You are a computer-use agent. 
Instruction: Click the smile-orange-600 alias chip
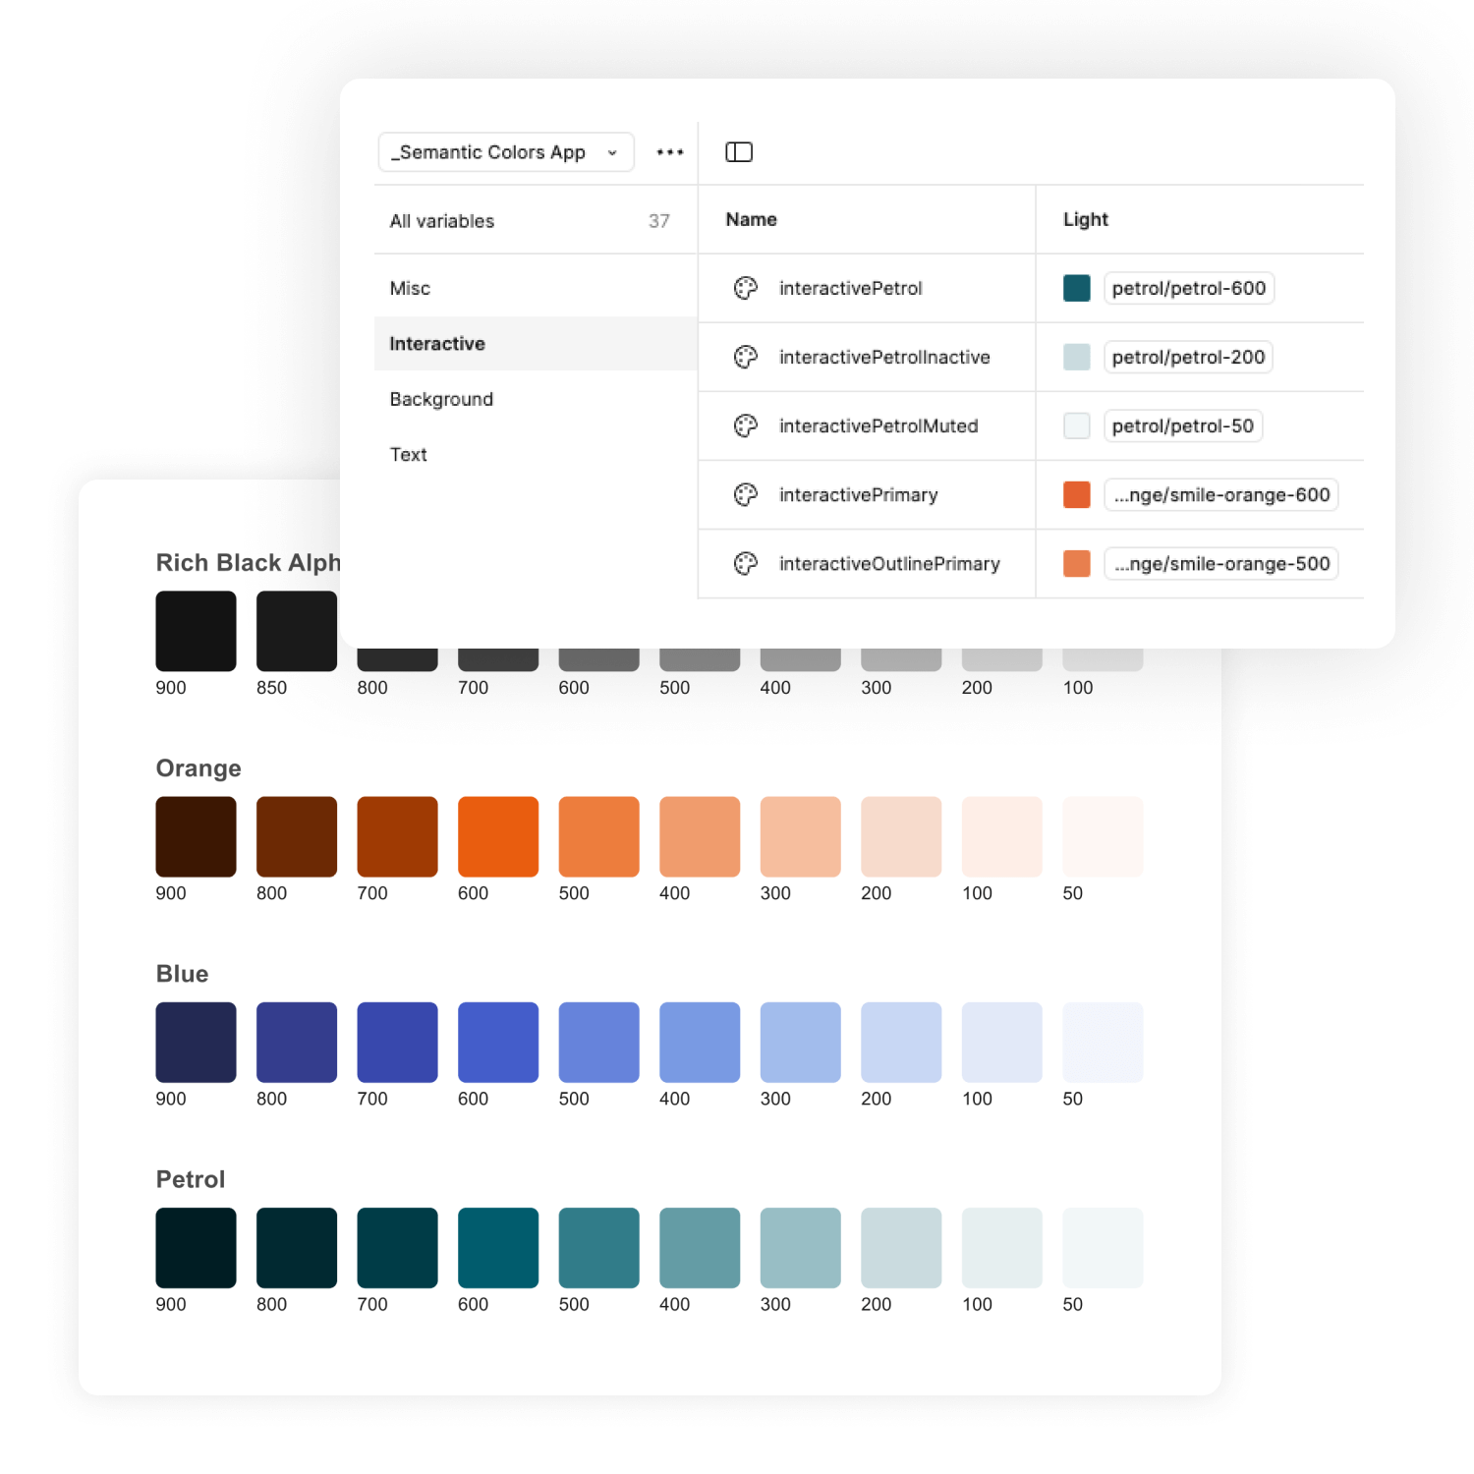point(1221,494)
